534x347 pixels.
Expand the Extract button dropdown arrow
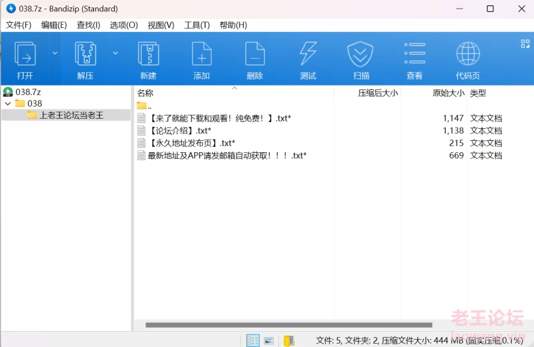pos(115,53)
